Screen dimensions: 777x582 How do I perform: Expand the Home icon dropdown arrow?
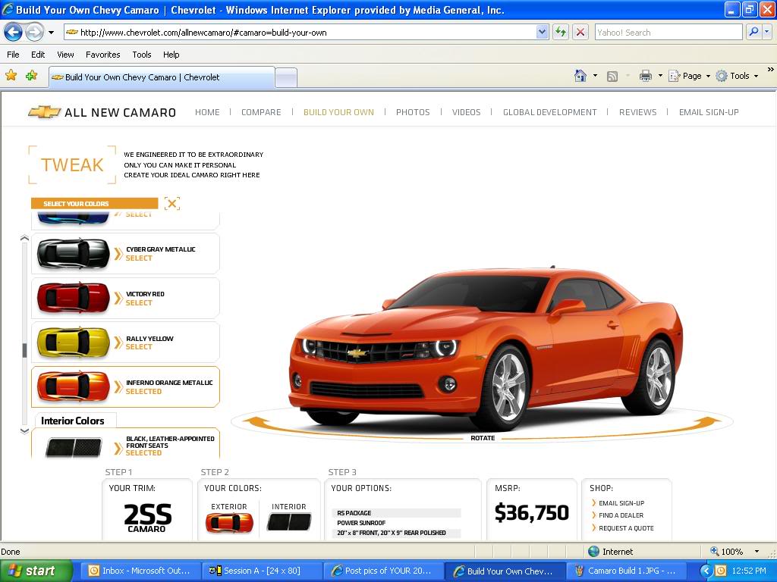(x=595, y=76)
